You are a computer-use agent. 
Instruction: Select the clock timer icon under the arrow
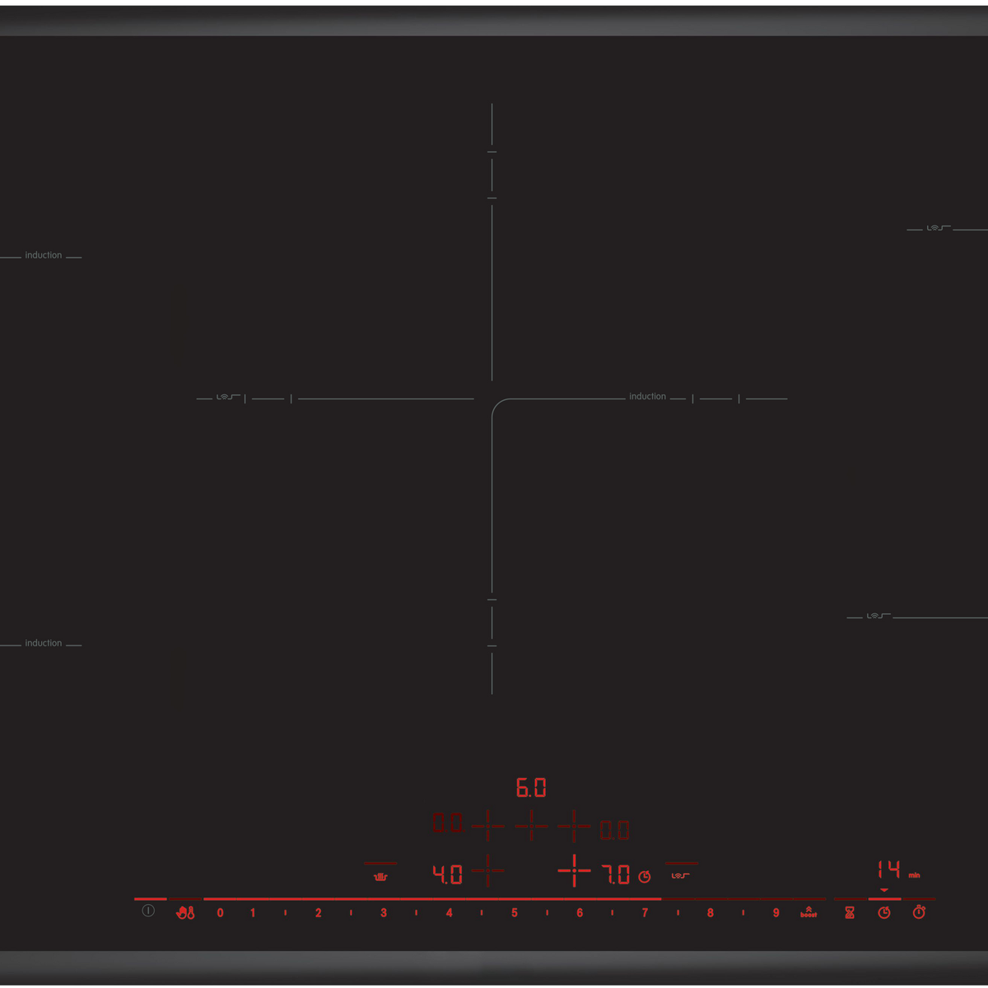(884, 912)
